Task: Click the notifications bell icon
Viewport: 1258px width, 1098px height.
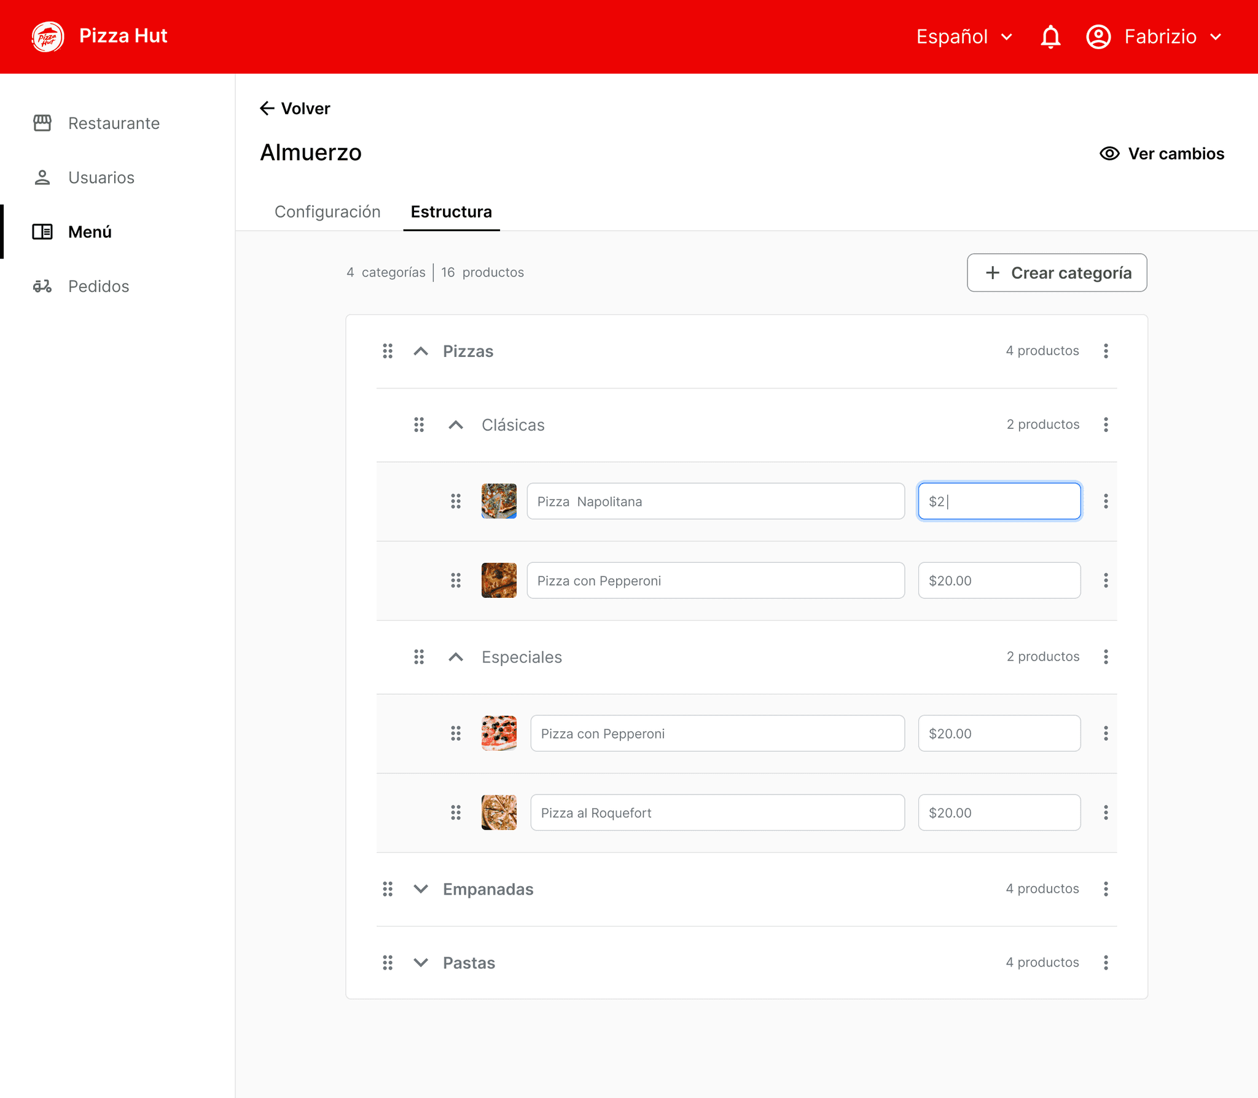Action: (1050, 37)
